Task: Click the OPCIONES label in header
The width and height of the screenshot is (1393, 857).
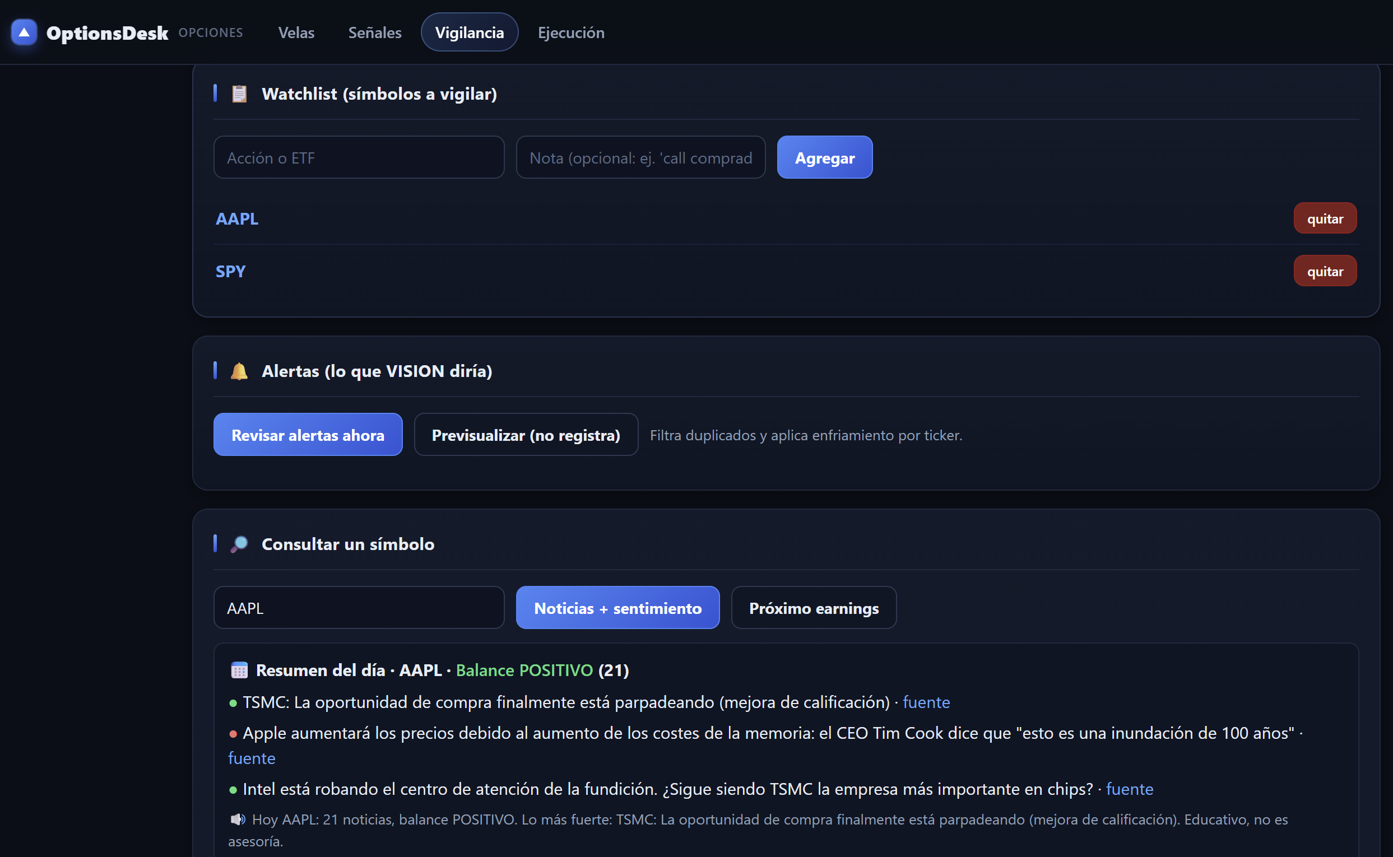Action: pos(210,33)
